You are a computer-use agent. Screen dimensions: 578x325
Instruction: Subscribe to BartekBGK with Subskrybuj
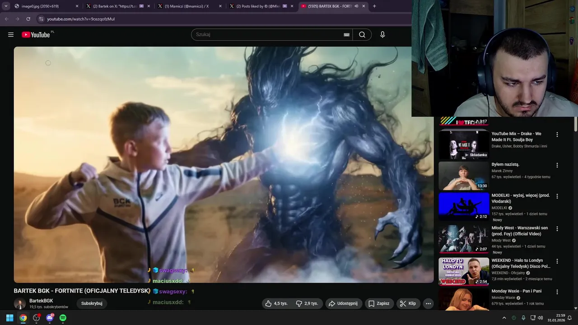(x=92, y=303)
